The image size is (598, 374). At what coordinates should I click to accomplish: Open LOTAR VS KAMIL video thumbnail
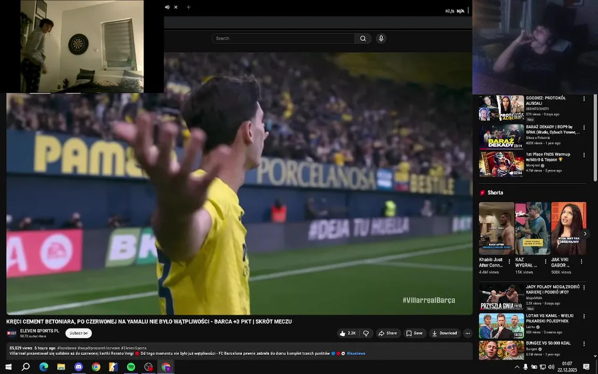pyautogui.click(x=501, y=326)
